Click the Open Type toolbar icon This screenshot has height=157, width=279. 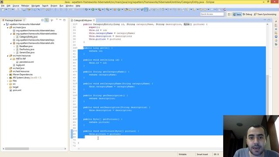point(126,10)
